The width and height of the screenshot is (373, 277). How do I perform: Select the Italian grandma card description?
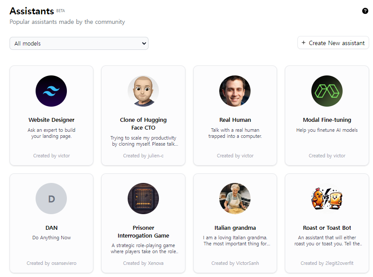click(235, 241)
